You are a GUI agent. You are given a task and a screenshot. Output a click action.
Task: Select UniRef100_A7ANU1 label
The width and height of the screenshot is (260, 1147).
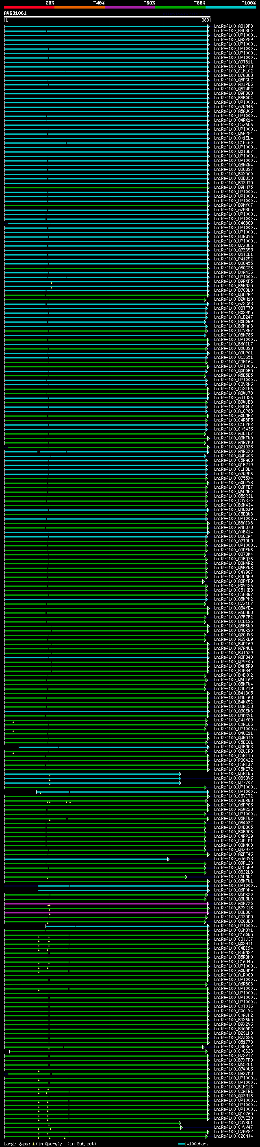point(233,648)
